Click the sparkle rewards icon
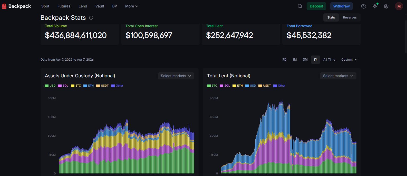407x176 pixels. tap(375, 6)
